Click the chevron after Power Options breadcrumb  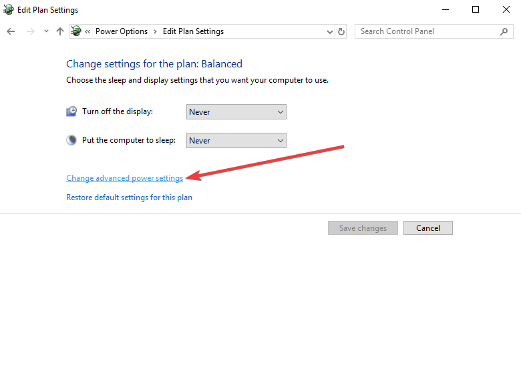point(155,32)
